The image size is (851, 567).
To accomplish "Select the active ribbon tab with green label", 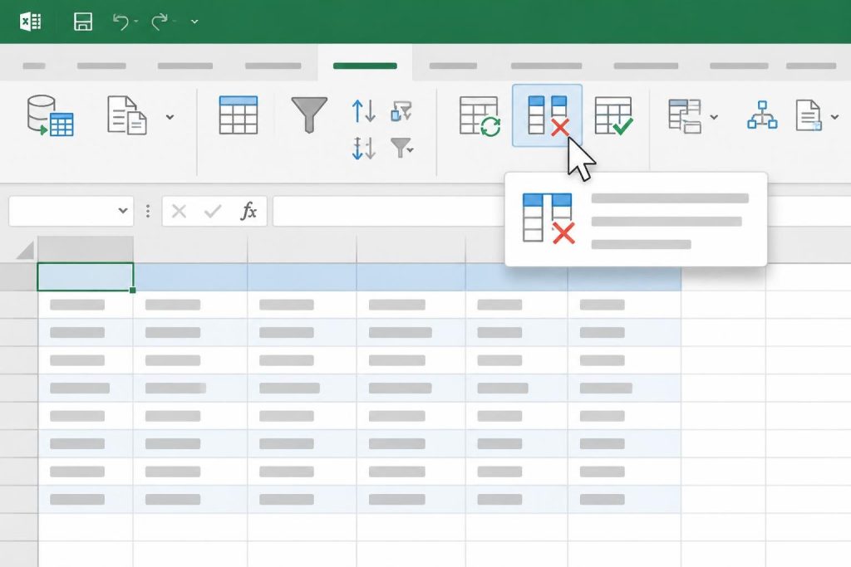I will [x=365, y=66].
